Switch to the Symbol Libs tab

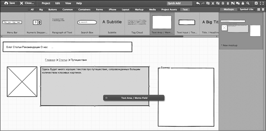[x=246, y=9]
